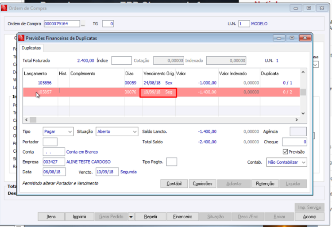The image size is (332, 227).
Task: Click the Vencimento Orig. column header
Action: 159,73
